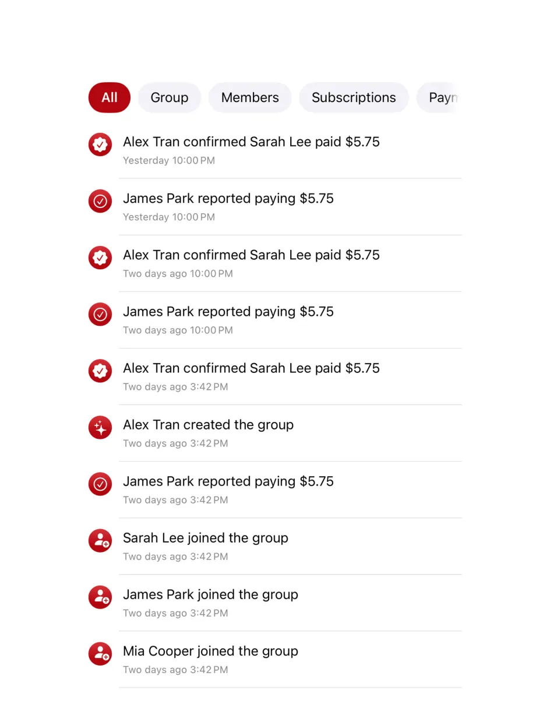Open 'Mia Cooper joined the group' entry
Viewport: 536px width, 704px height.
[x=275, y=659]
